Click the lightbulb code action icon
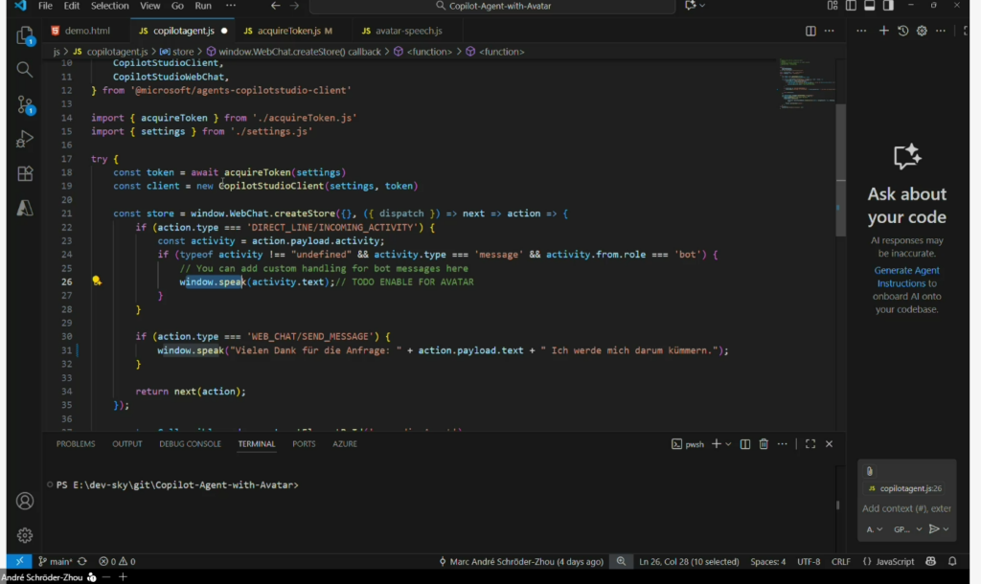This screenshot has height=584, width=981. (97, 281)
